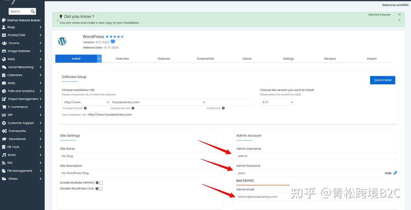Open the Install button dropdown arrow
The height and width of the screenshot is (210, 411).
pos(99,59)
